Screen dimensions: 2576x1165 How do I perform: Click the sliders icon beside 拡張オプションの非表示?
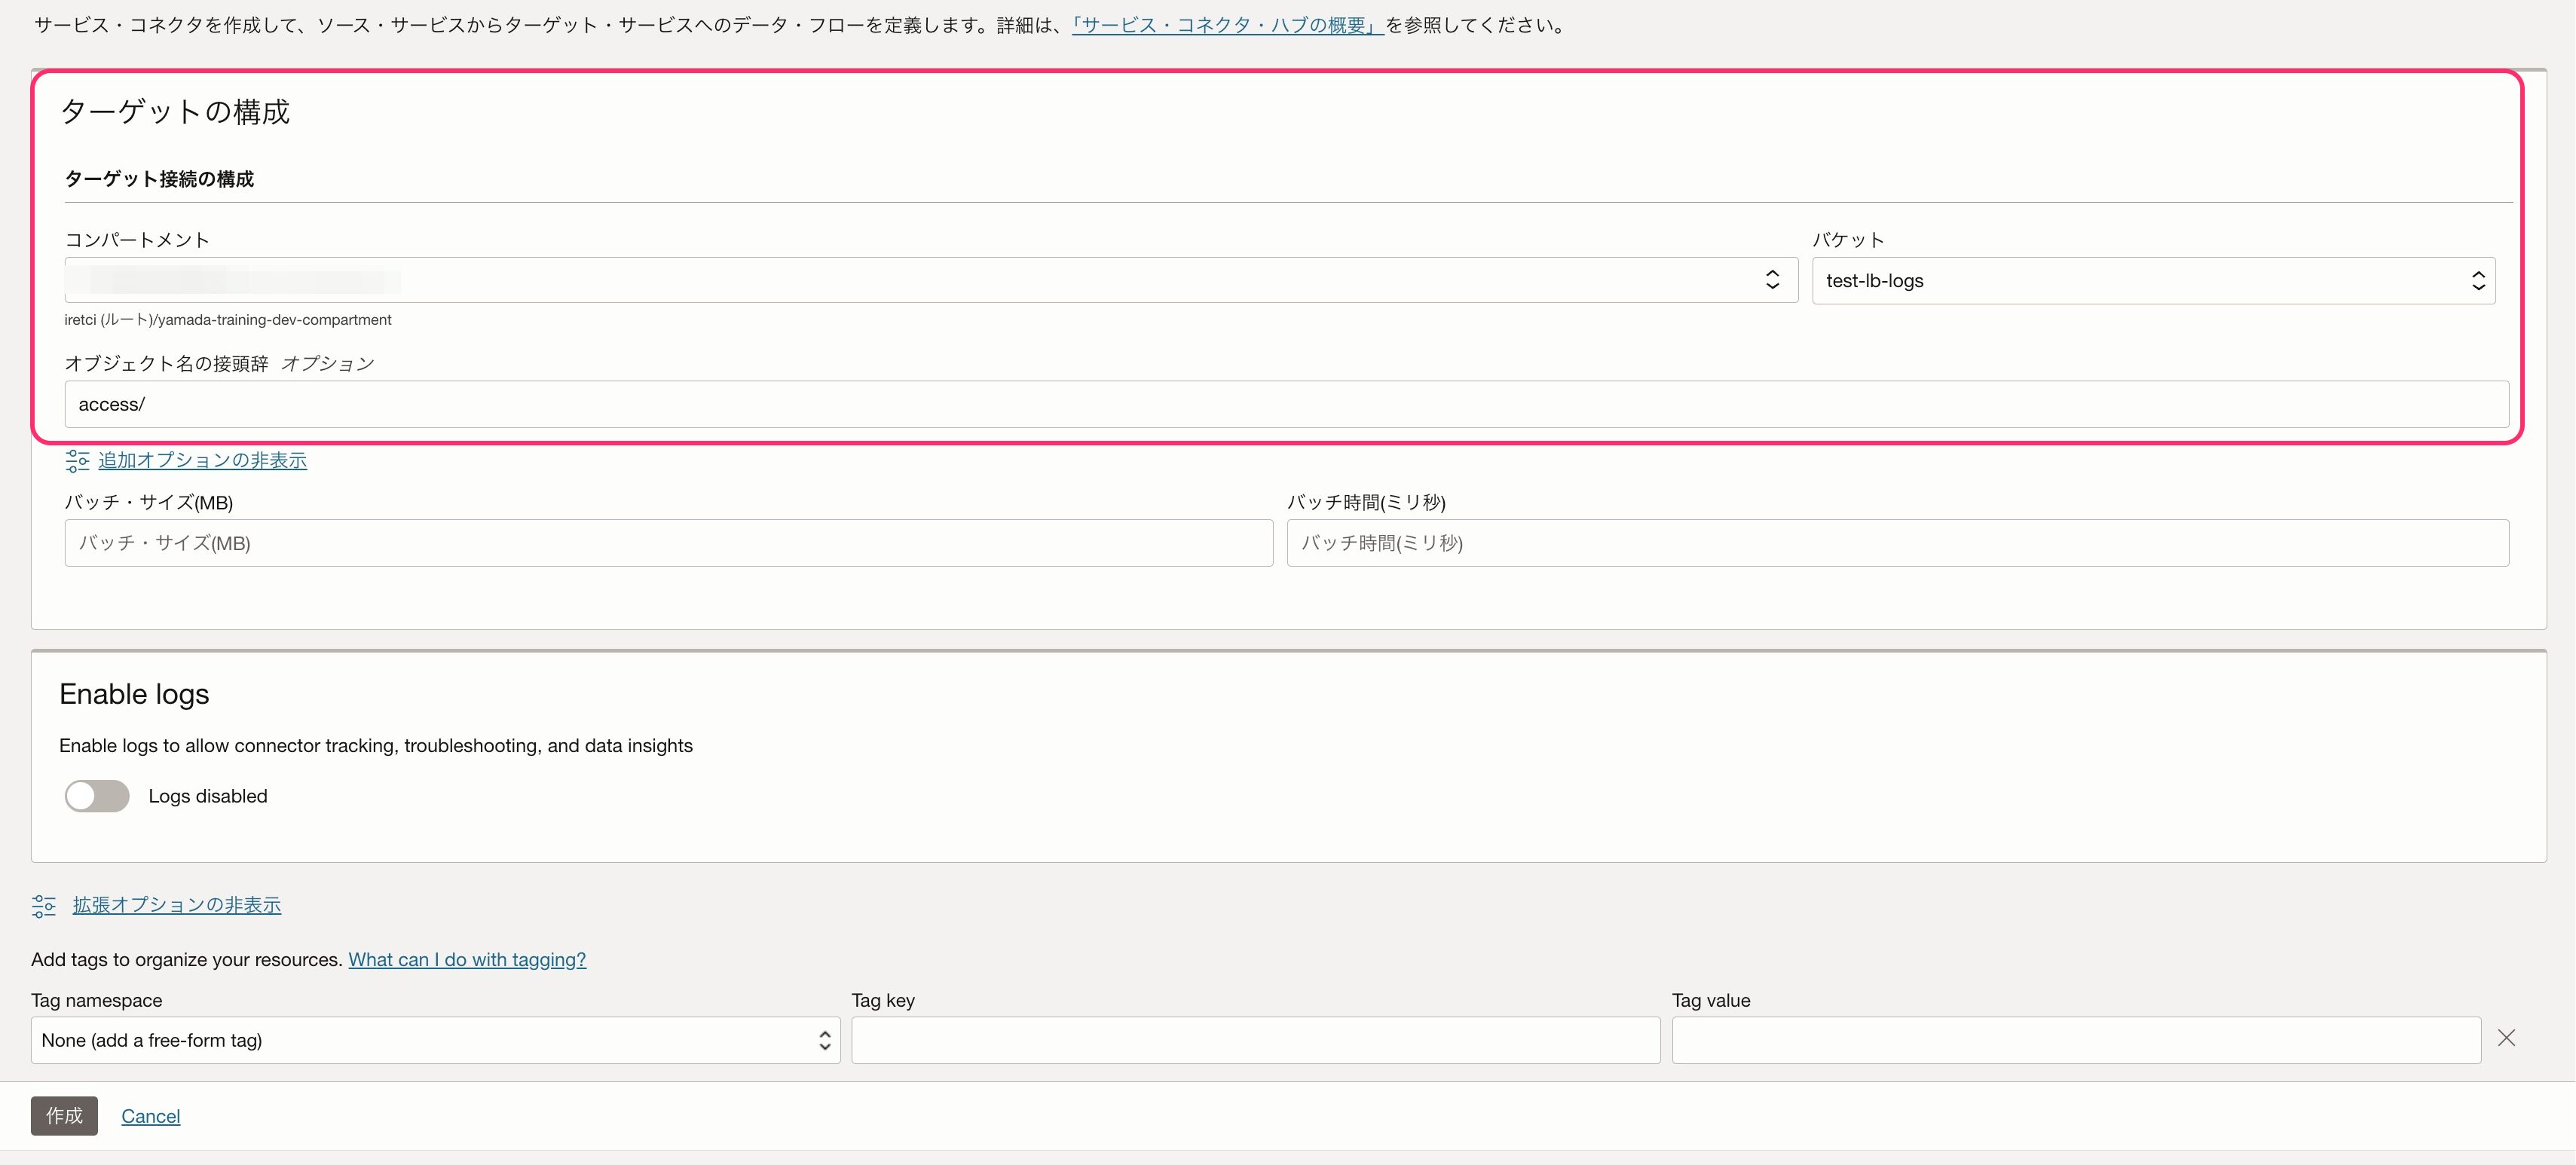[x=44, y=906]
